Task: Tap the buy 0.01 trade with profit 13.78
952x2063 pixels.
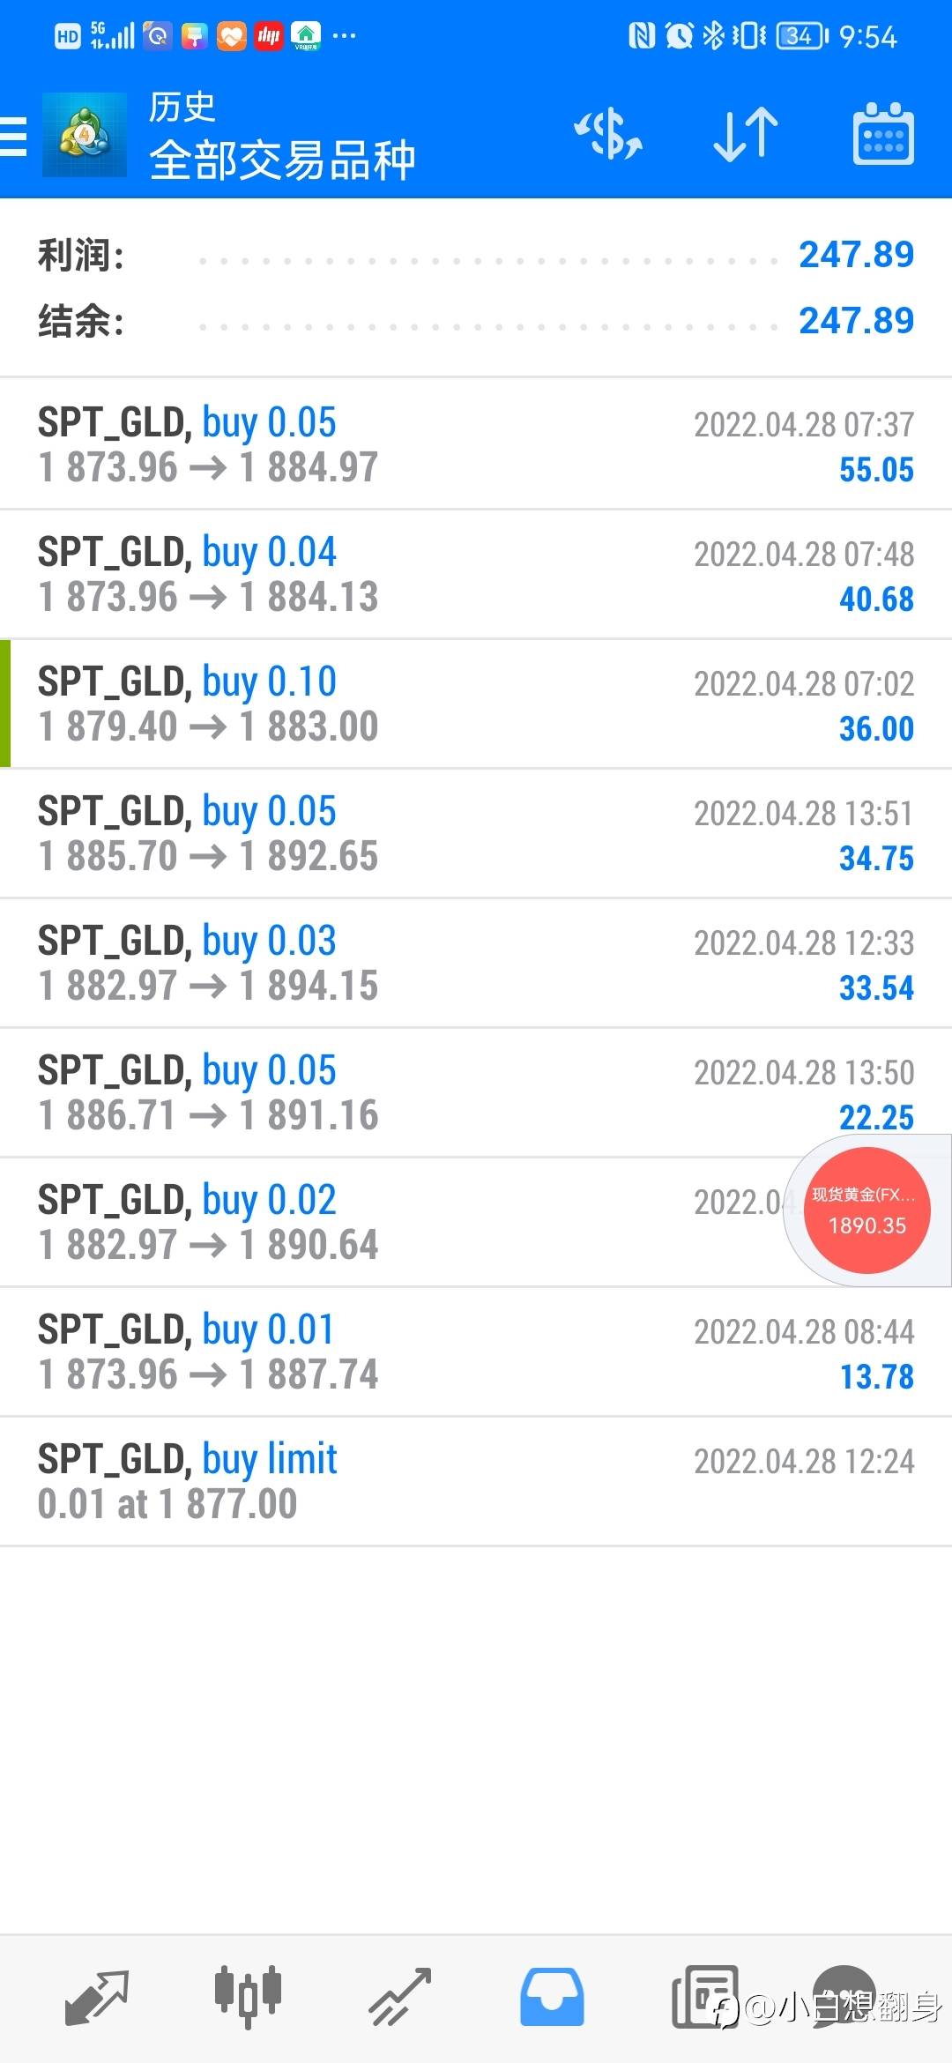Action: (x=476, y=1352)
